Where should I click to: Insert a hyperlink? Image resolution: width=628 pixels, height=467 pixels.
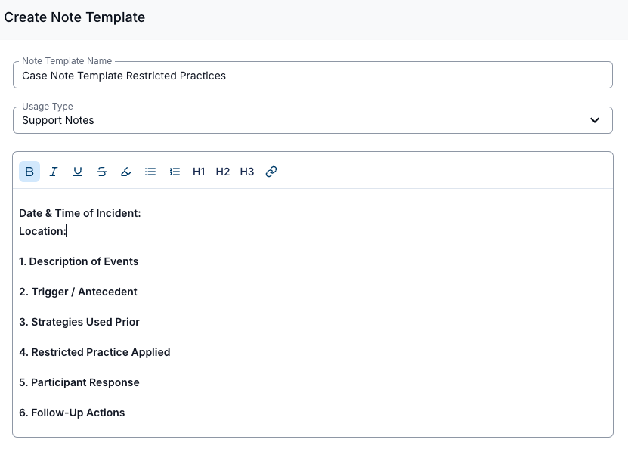click(271, 172)
